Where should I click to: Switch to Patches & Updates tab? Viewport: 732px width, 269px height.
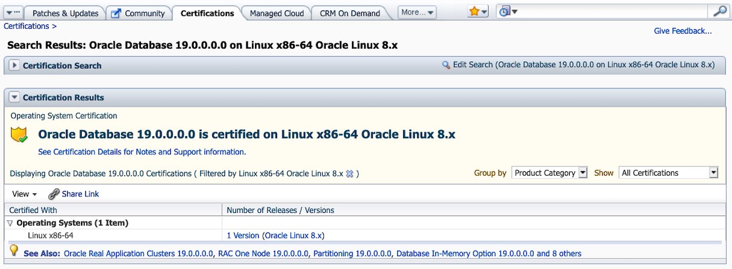[x=65, y=13]
